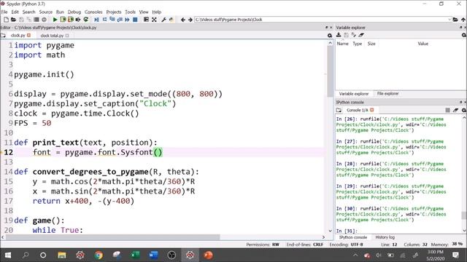Open the Source menu
The image size is (467, 262).
pos(46,12)
